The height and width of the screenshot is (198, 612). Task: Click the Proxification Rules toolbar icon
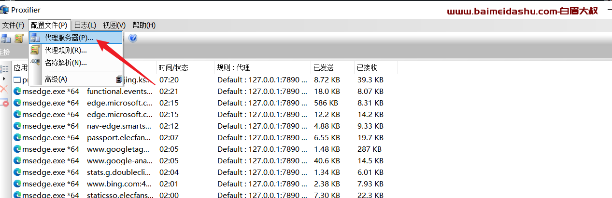19,38
